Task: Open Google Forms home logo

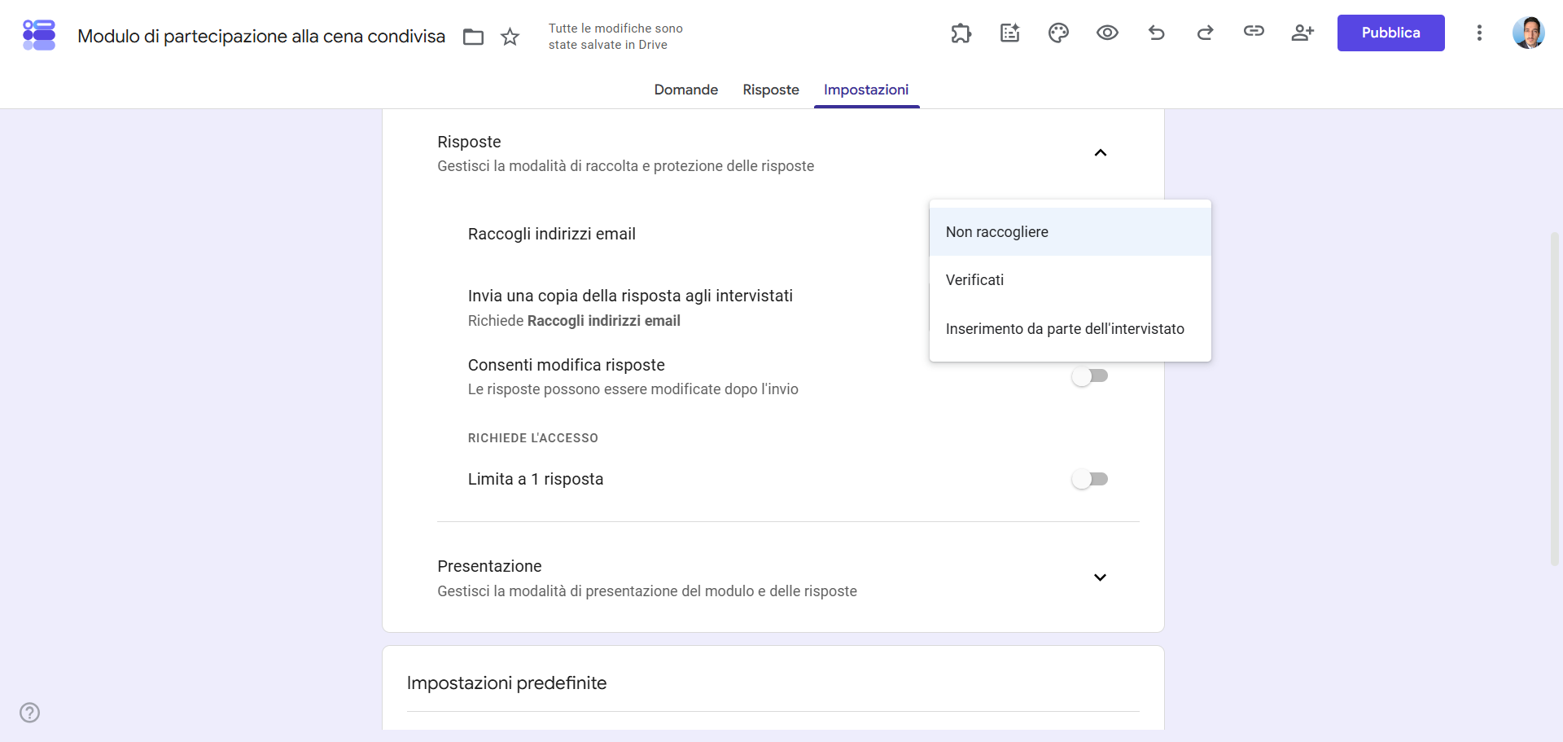Action: [x=39, y=34]
